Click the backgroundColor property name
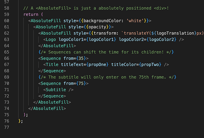The width and height of the screenshot is (204, 138). coord(102,21)
